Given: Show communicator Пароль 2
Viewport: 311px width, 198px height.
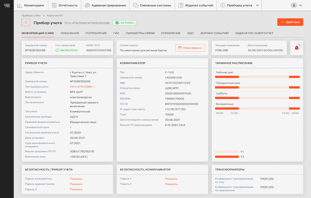Looking at the screenshot, I should (171, 184).
